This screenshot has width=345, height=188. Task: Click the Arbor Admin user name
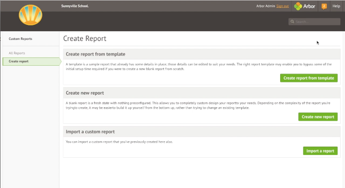266,6
